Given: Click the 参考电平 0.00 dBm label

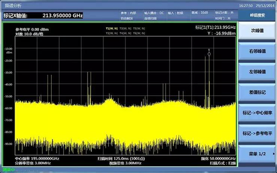Looking at the screenshot, I should (32, 30).
